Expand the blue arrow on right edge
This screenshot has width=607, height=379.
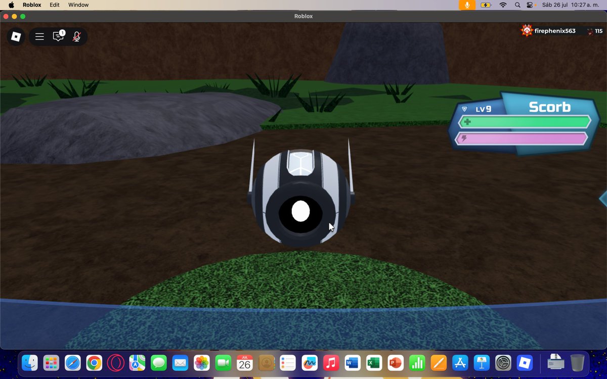click(x=603, y=198)
